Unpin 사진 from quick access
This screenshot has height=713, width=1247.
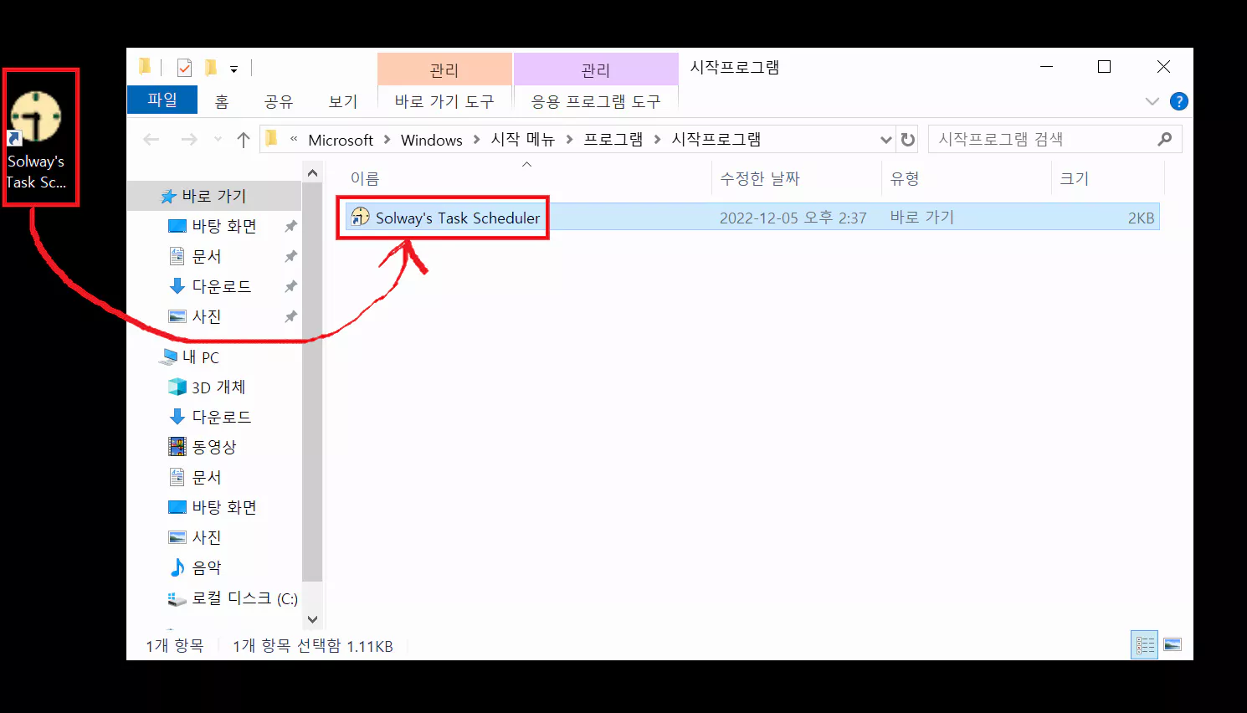point(290,316)
